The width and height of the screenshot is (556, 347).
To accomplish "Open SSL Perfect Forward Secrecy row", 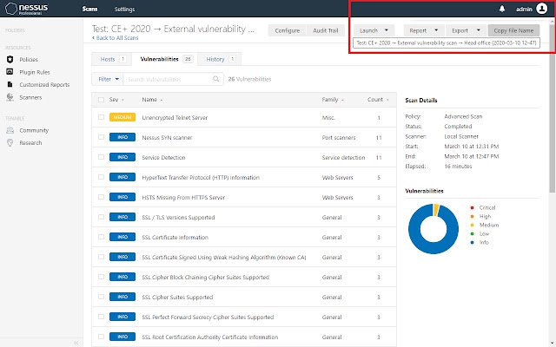I will [243, 317].
